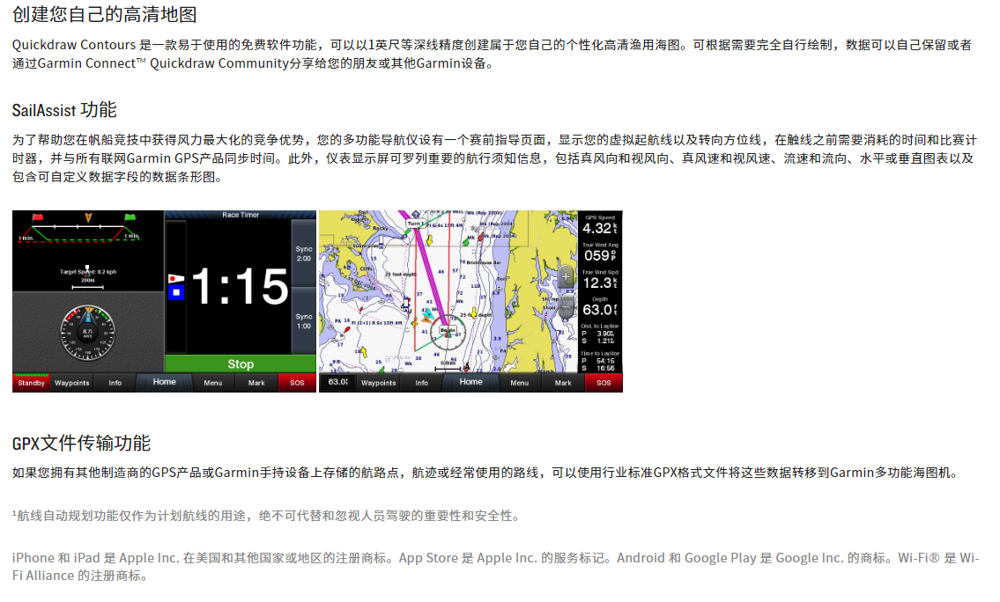
Task: Click Home in the race timer screenshot
Action: click(164, 382)
